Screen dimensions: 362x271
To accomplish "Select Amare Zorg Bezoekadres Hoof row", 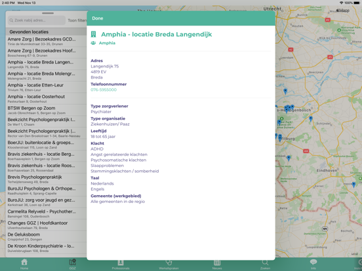I will pyautogui.click(x=46, y=53).
